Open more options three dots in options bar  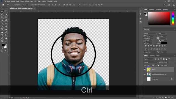pyautogui.click(x=79, y=5)
